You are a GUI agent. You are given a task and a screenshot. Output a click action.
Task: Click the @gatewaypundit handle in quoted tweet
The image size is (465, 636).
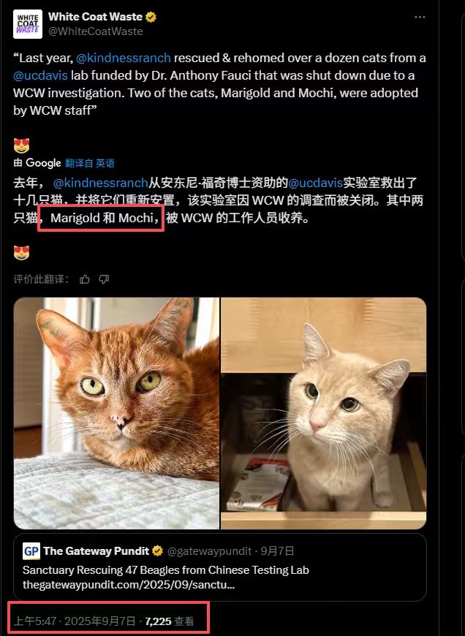(209, 550)
